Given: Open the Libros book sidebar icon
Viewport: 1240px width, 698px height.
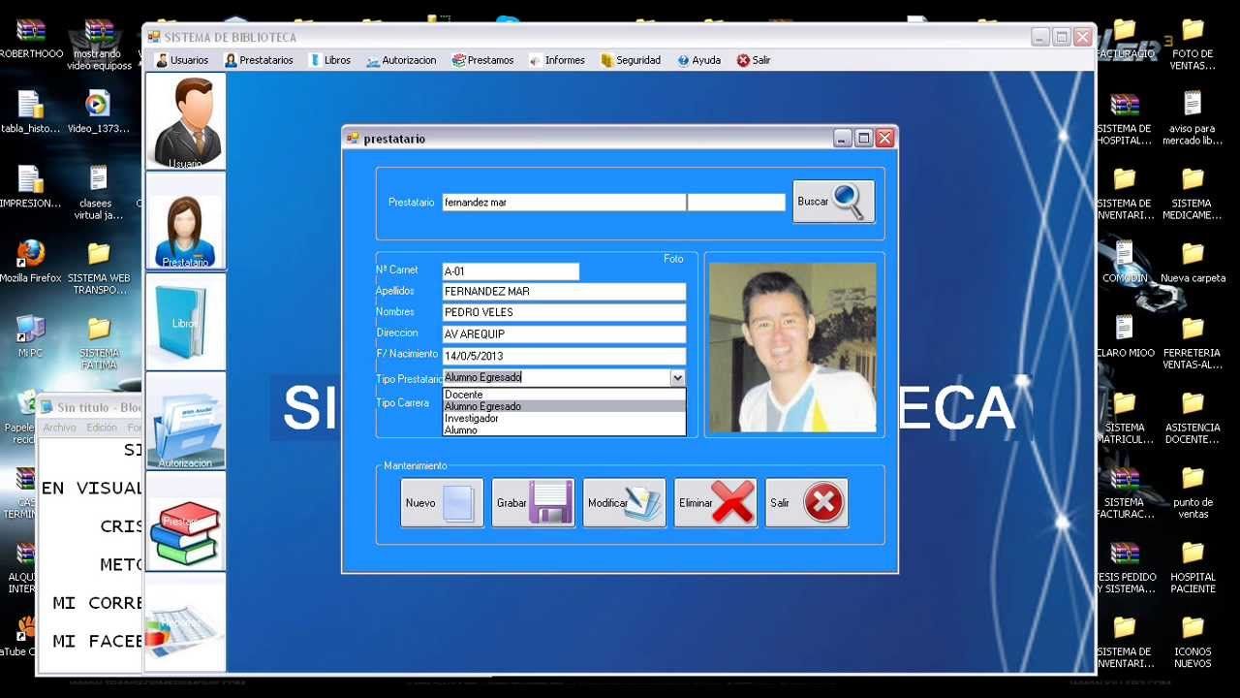Looking at the screenshot, I should coord(185,321).
